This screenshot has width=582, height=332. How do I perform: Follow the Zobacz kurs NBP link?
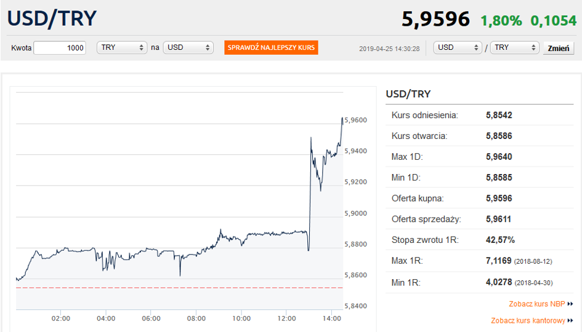537,304
